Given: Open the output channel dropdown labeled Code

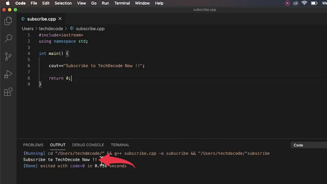Looking at the screenshot, I should pyautogui.click(x=309, y=145).
